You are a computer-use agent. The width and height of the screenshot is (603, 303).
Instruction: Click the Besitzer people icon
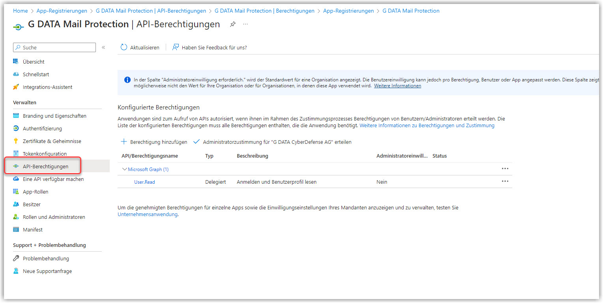click(x=16, y=204)
